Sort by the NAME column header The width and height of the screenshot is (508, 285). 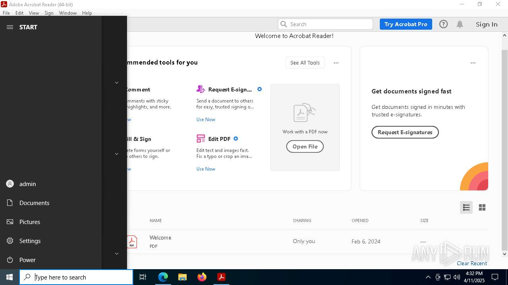[156, 220]
